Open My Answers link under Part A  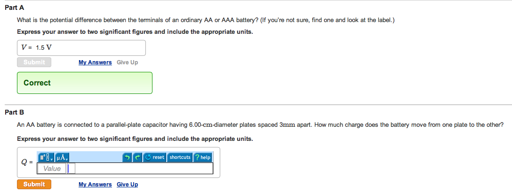(x=95, y=62)
